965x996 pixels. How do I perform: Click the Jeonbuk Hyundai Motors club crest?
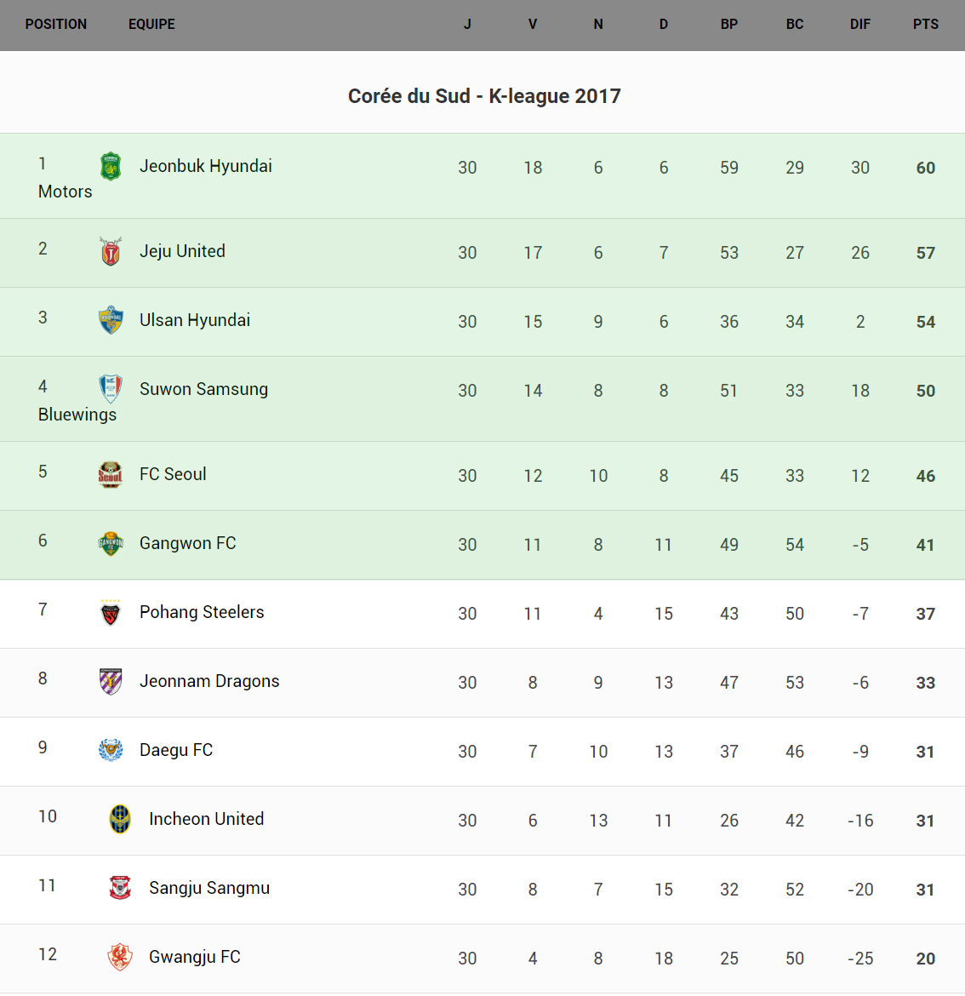[111, 167]
